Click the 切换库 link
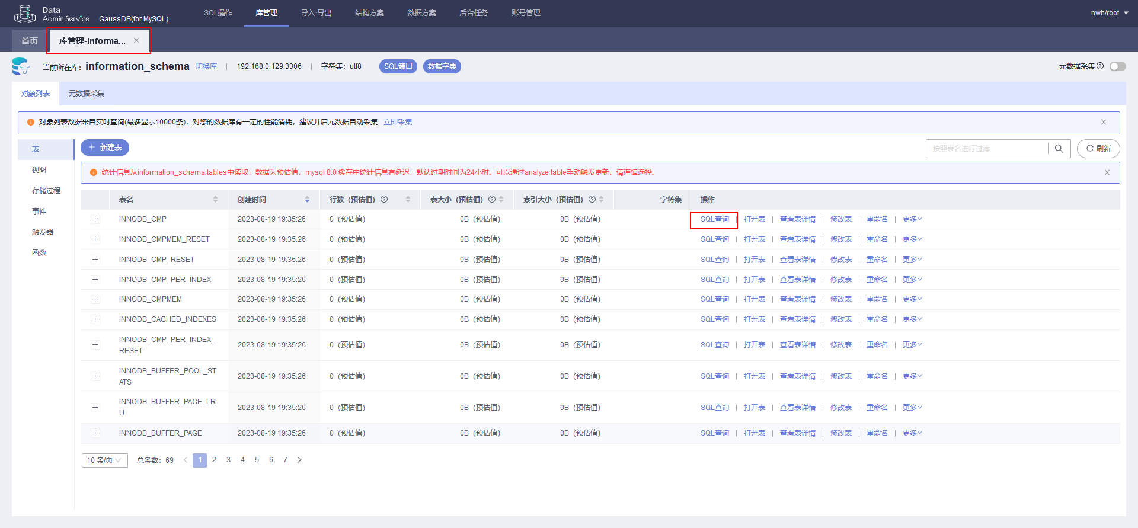This screenshot has width=1138, height=528. click(x=206, y=66)
